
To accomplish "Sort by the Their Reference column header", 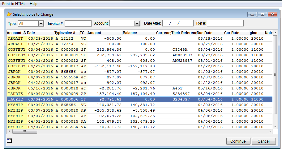I will click(184, 33).
